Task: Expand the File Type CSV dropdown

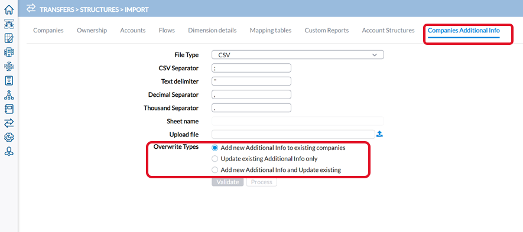Action: (x=298, y=55)
